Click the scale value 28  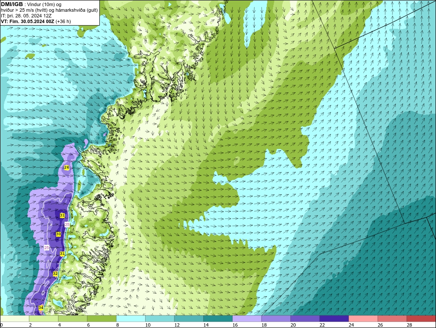click(409, 325)
